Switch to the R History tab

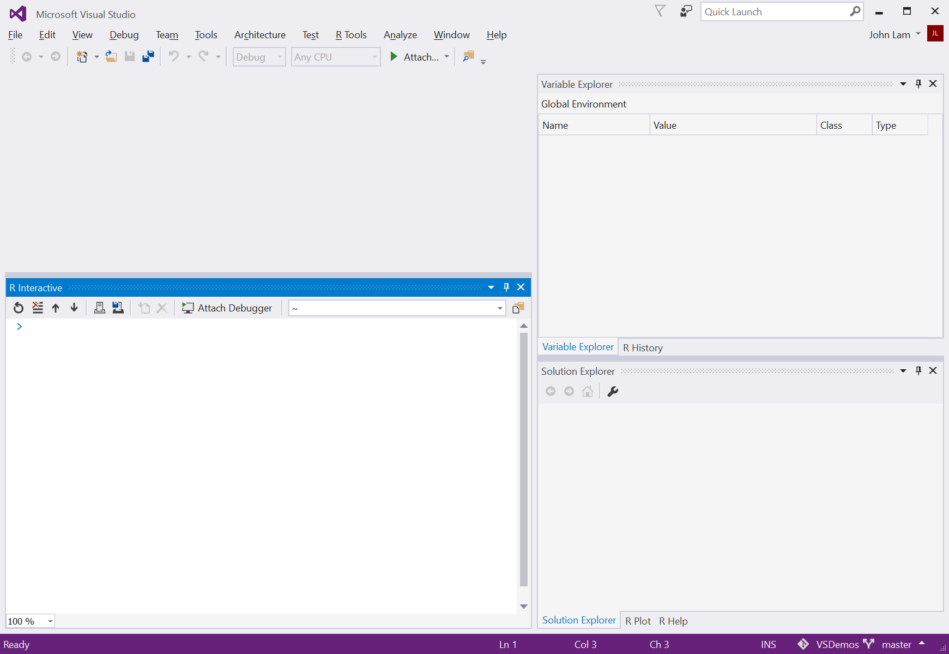coord(643,348)
